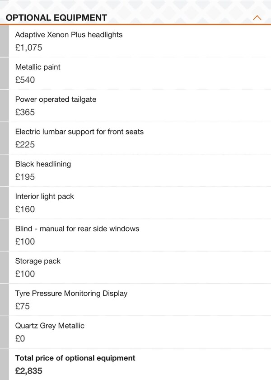Select the Interior light pack row
This screenshot has width=271, height=380.
click(x=44, y=196)
